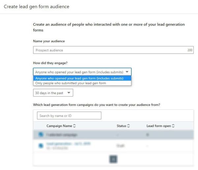Click sort arrows beside Lead form open
Viewport: 198px width, 170px height.
pyautogui.click(x=173, y=126)
